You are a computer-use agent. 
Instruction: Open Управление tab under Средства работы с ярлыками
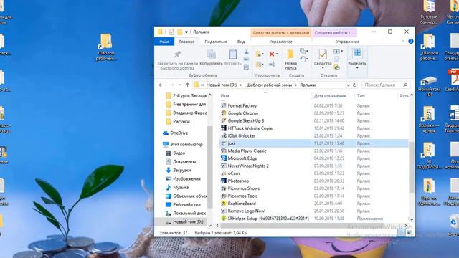[280, 42]
